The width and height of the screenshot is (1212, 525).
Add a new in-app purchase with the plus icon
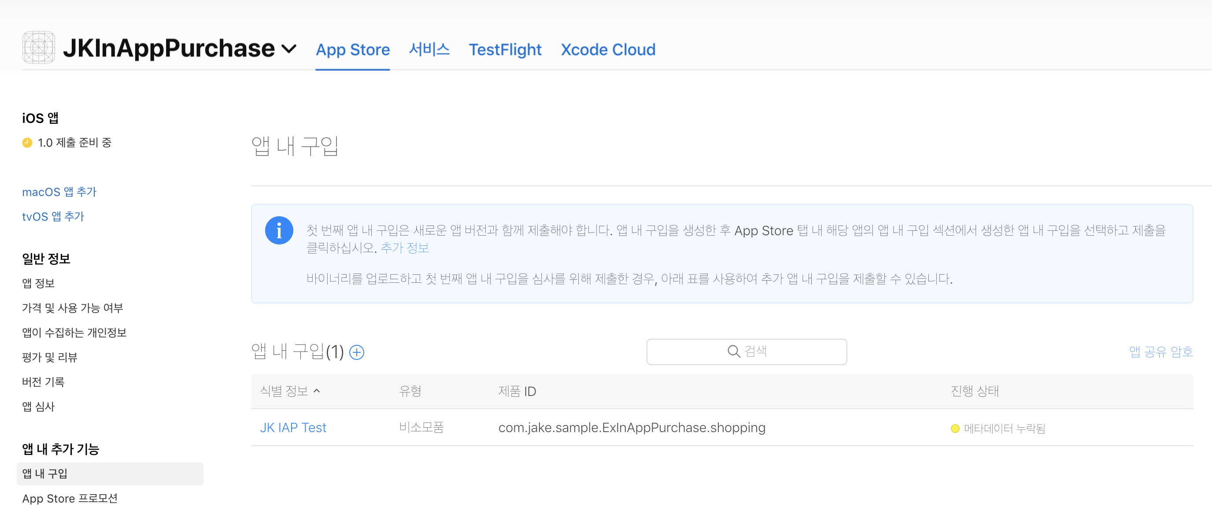tap(357, 352)
